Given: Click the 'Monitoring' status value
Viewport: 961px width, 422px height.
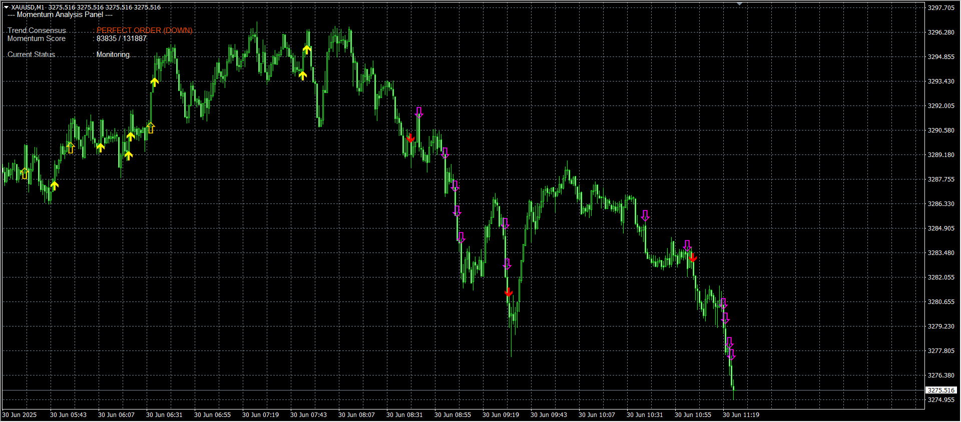Looking at the screenshot, I should [x=113, y=54].
